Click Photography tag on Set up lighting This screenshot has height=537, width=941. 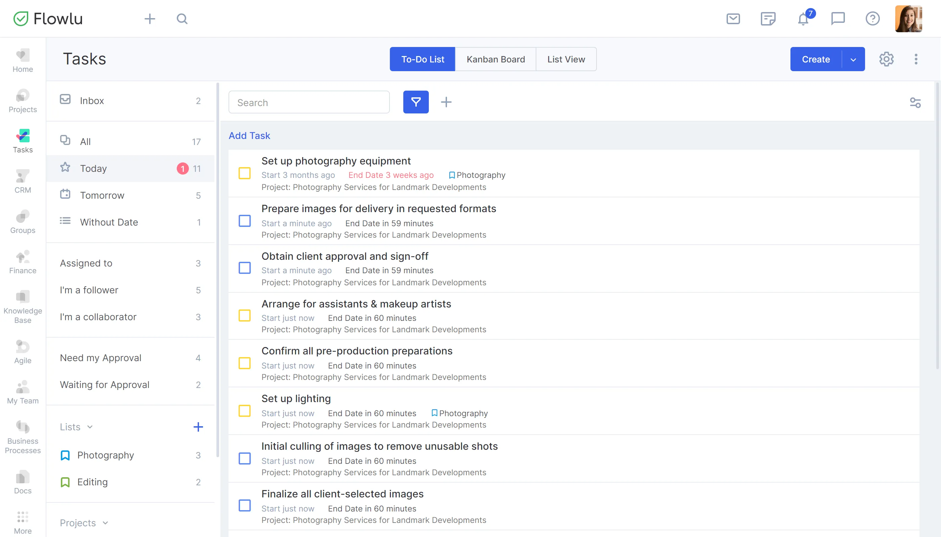[x=459, y=413]
